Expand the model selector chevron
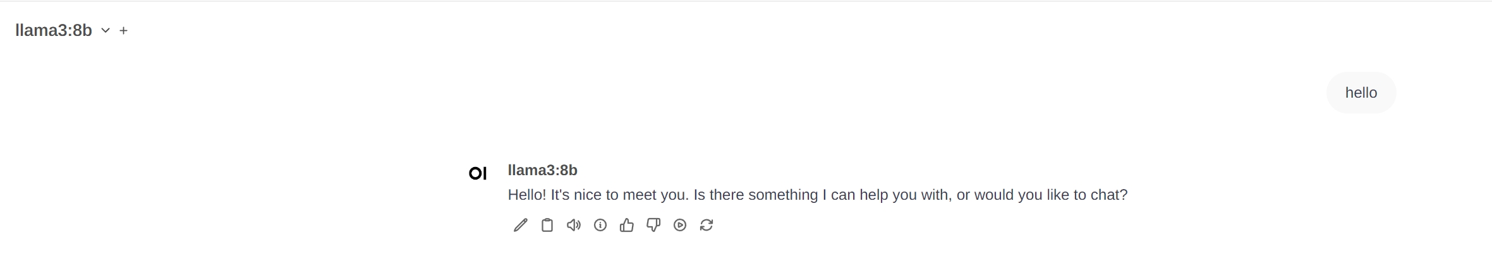The width and height of the screenshot is (1492, 276). [106, 30]
